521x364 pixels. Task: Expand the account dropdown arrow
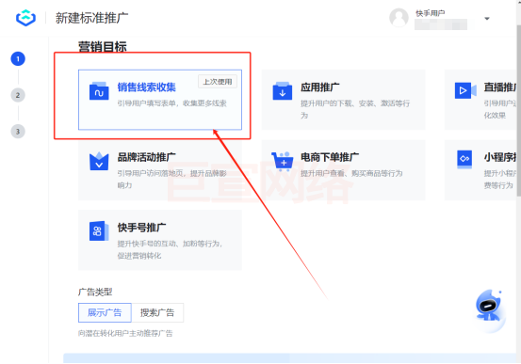(487, 19)
